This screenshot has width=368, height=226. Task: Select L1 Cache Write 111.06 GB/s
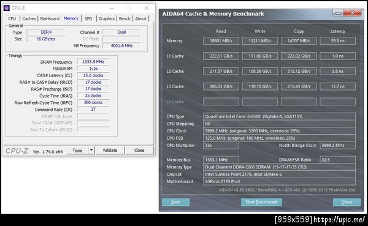tap(260, 56)
